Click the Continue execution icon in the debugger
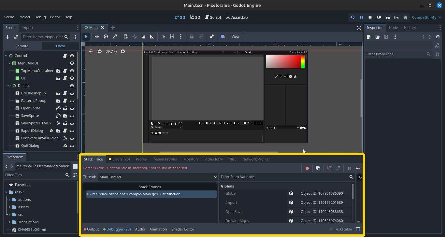Screen dimensions: 445x237 pyautogui.click(x=357, y=168)
